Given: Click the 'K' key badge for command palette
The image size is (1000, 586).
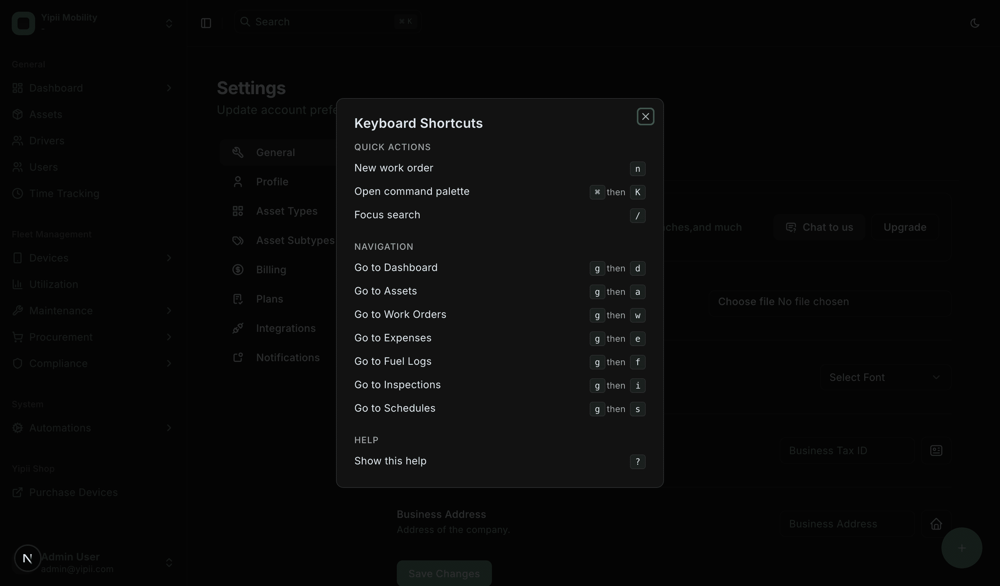Looking at the screenshot, I should coord(637,192).
